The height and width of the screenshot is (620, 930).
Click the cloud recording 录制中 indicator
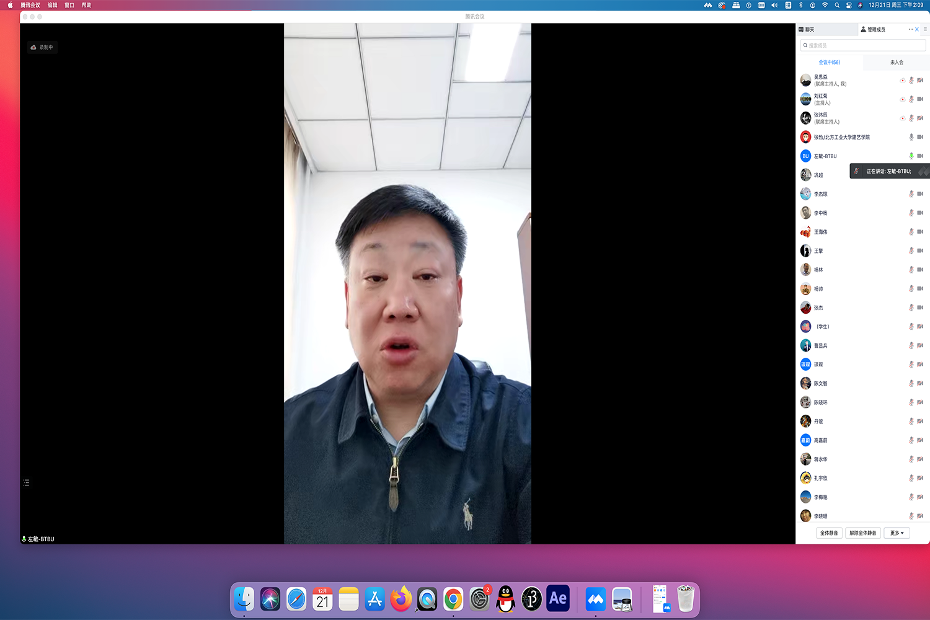42,47
